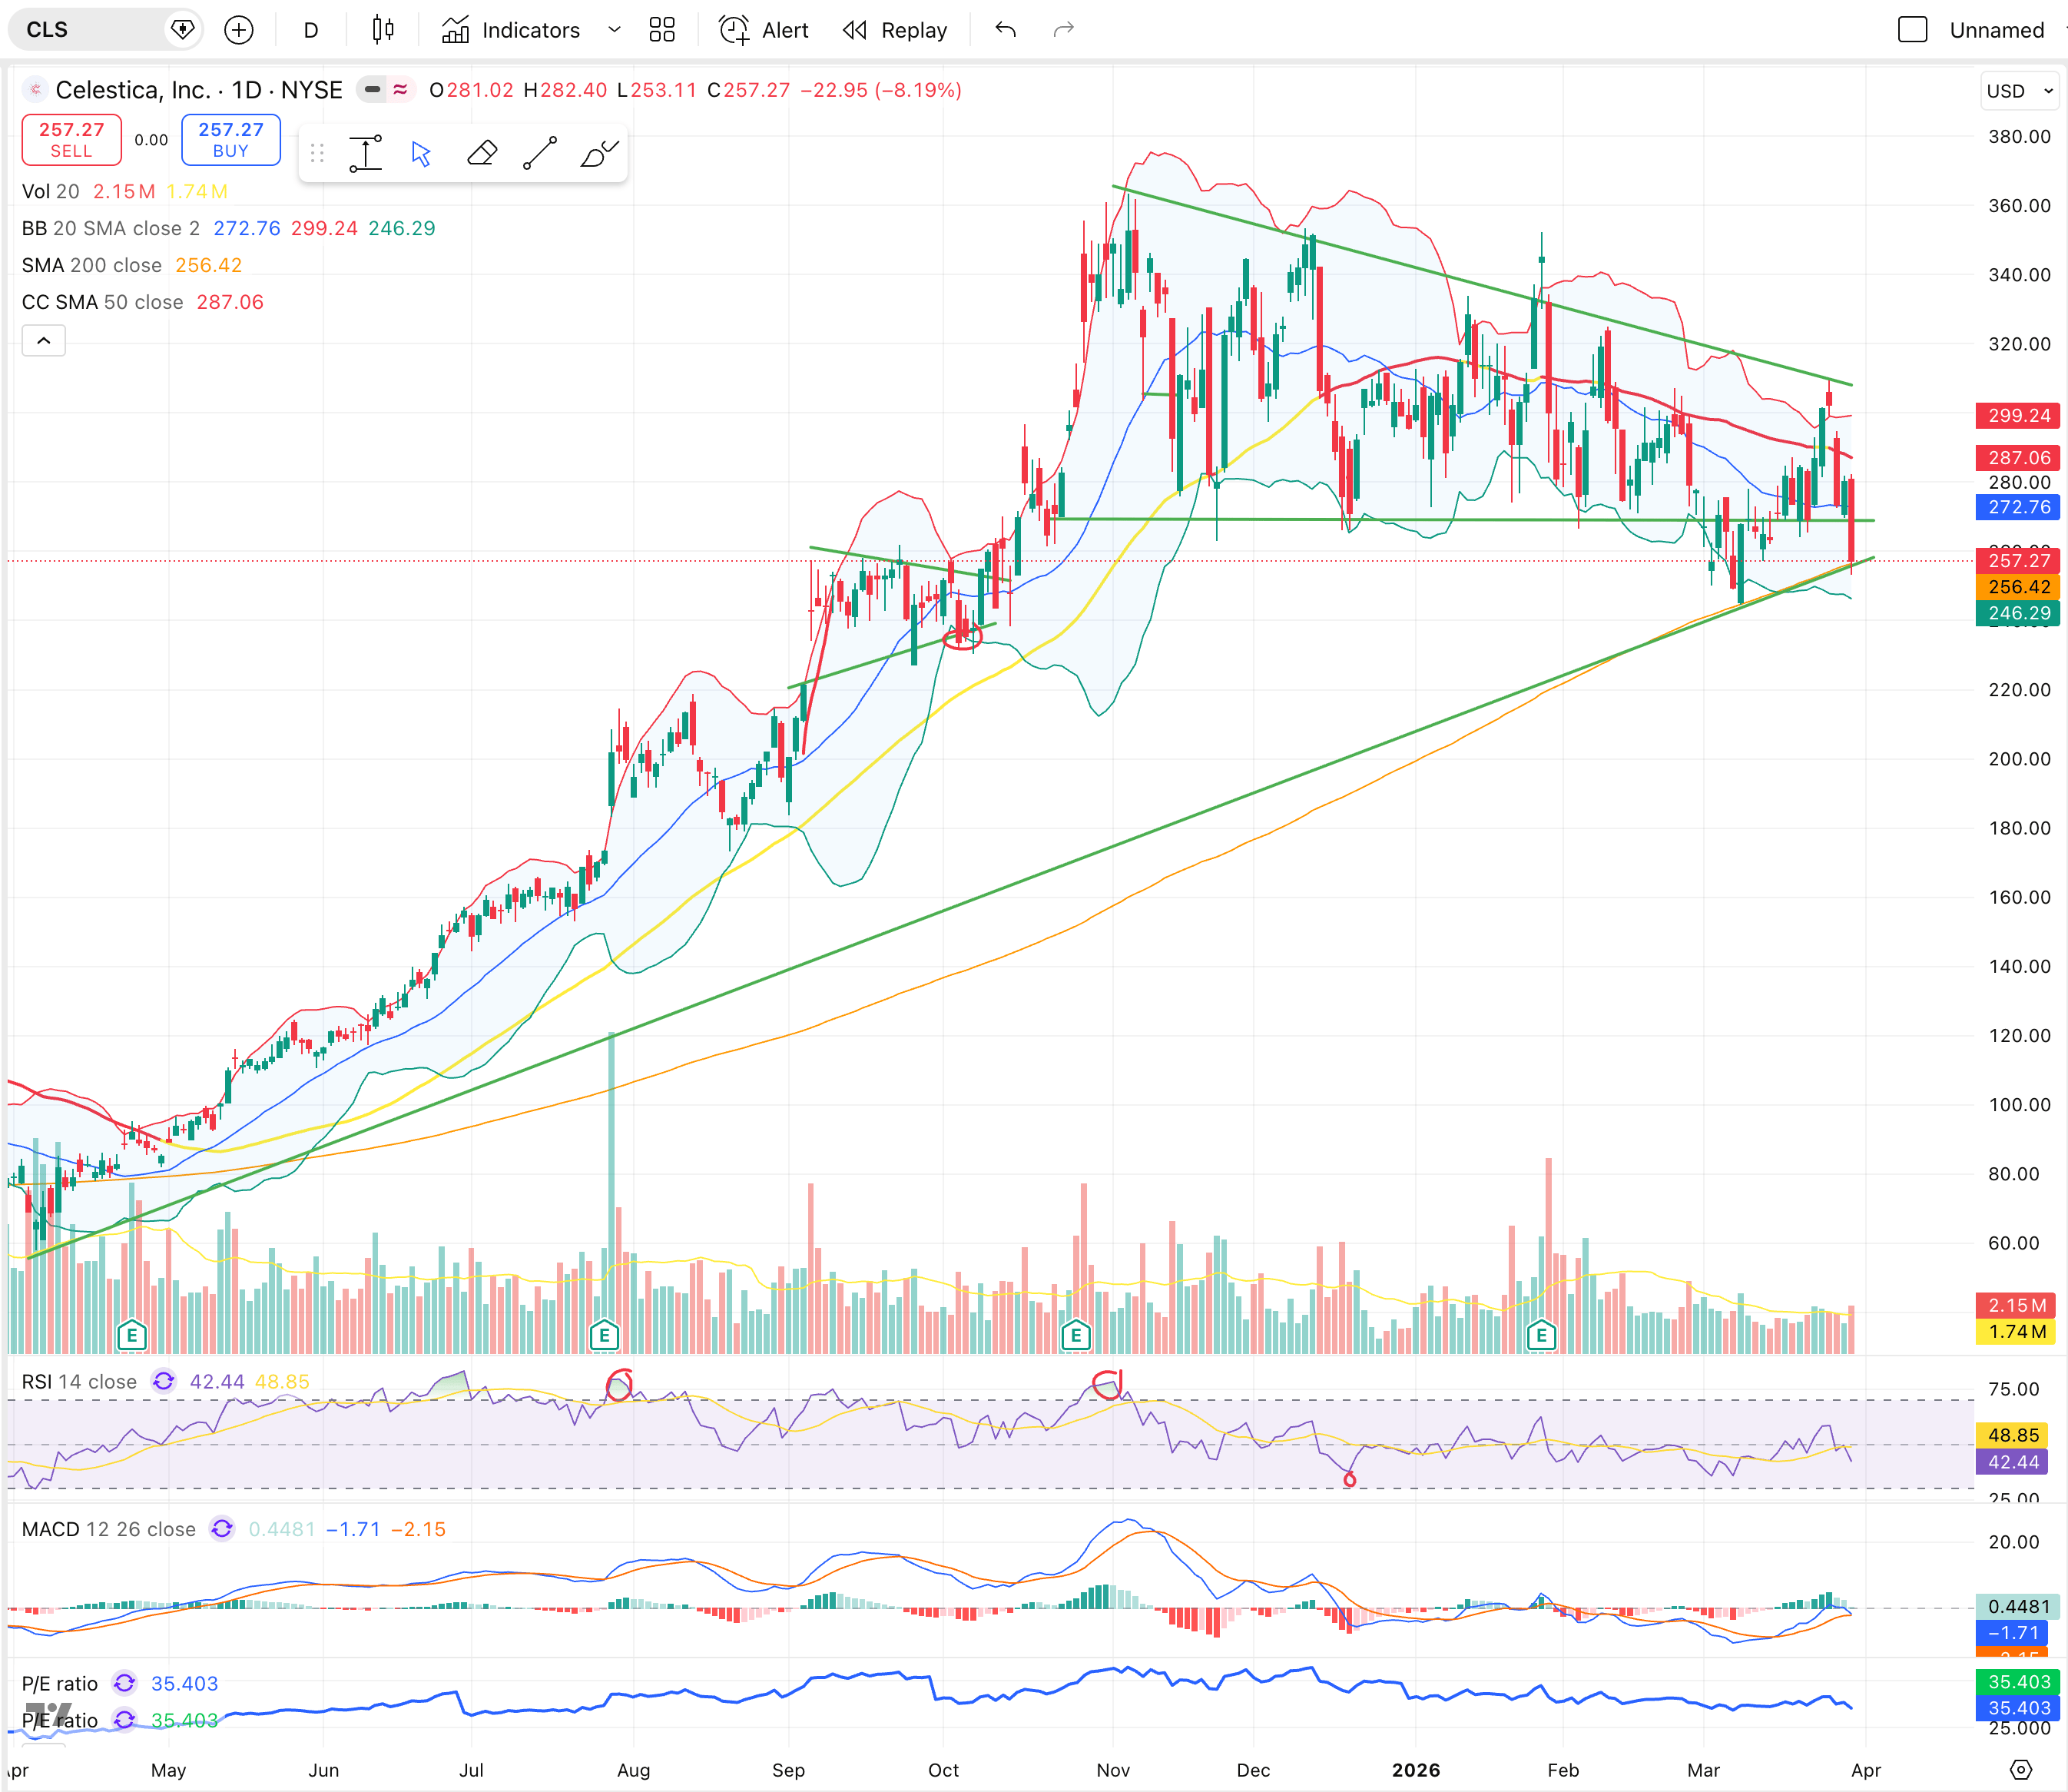Toggle the Unnamed layout checkbox
Viewport: 2068px width, 1792px height.
click(x=1912, y=30)
